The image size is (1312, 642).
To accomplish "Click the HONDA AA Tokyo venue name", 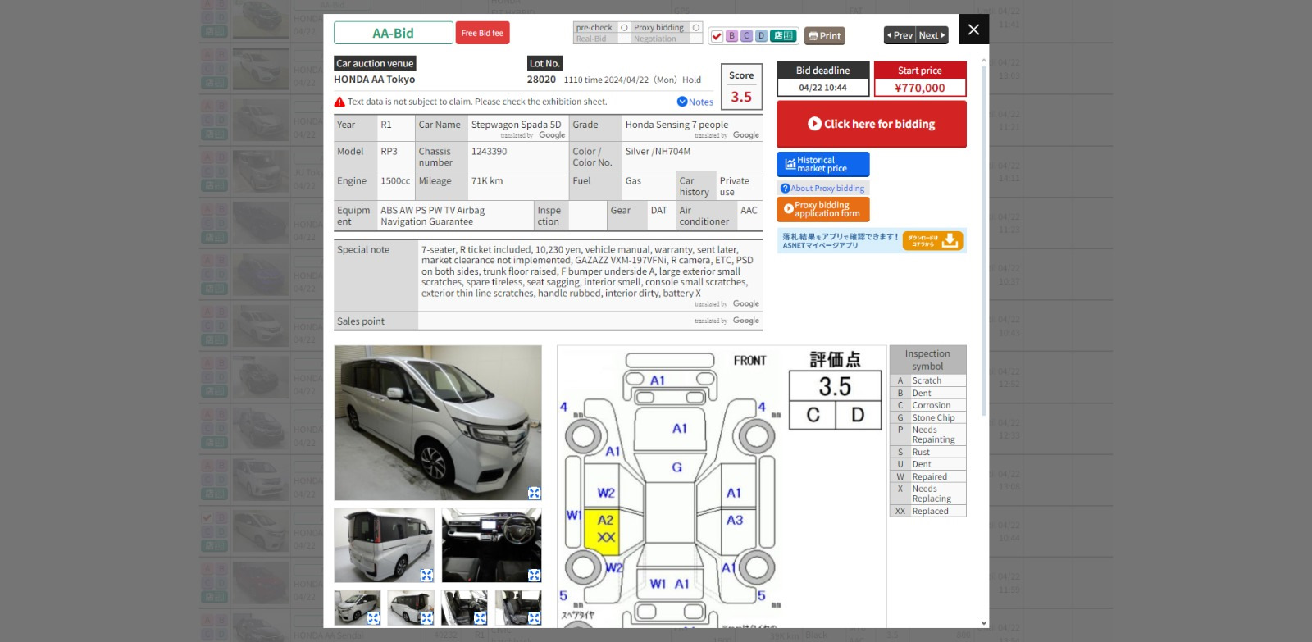I will point(375,80).
